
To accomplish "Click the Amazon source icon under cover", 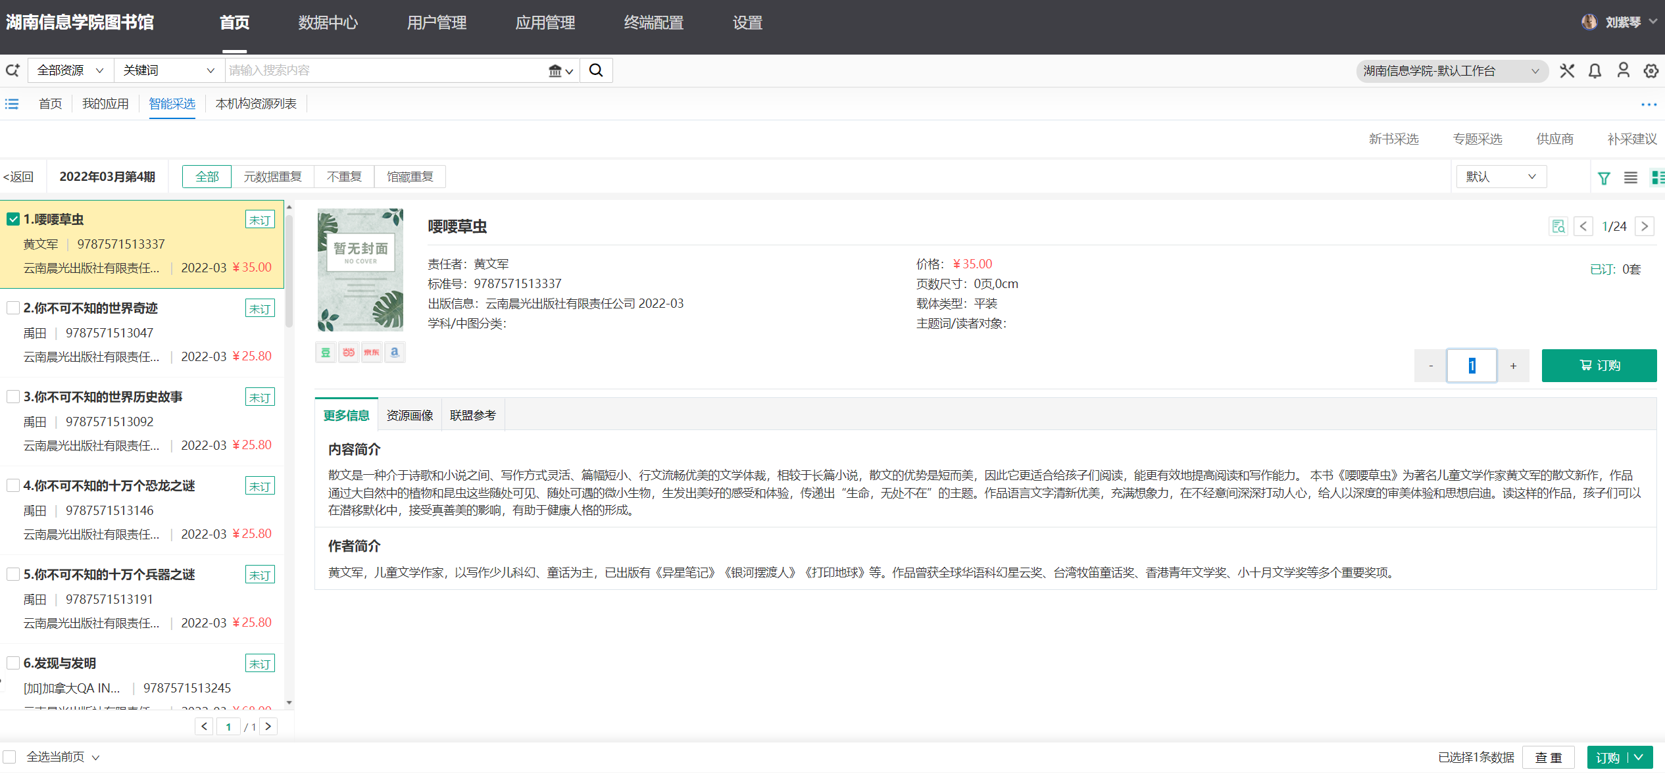I will point(395,353).
